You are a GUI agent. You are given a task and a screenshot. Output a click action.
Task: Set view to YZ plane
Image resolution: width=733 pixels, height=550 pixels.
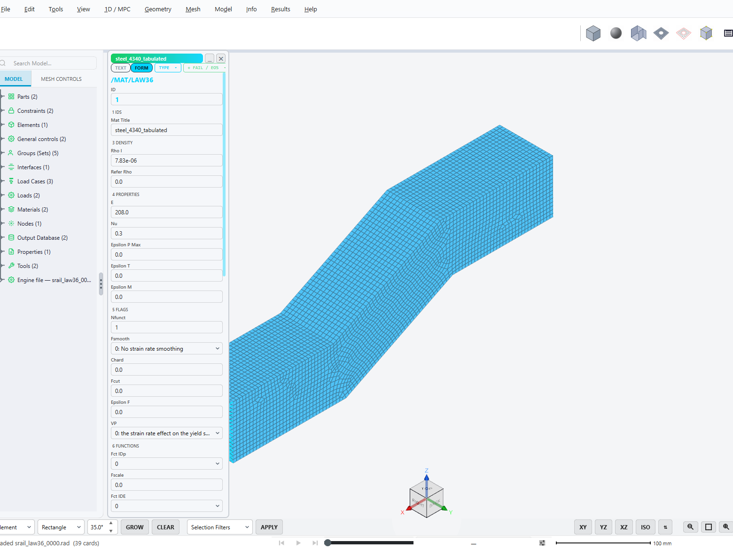(x=603, y=527)
